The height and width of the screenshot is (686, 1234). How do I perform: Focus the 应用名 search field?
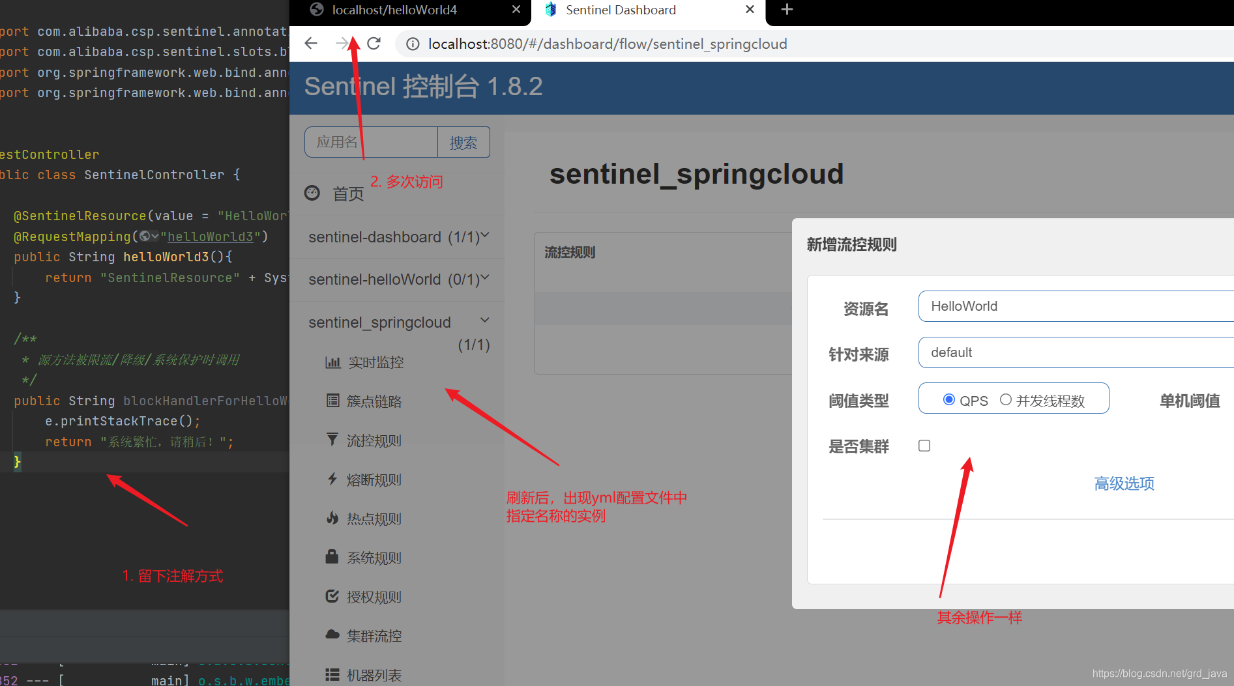tap(371, 142)
